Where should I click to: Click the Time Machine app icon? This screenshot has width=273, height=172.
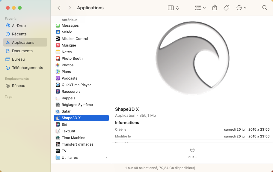pos(58,138)
